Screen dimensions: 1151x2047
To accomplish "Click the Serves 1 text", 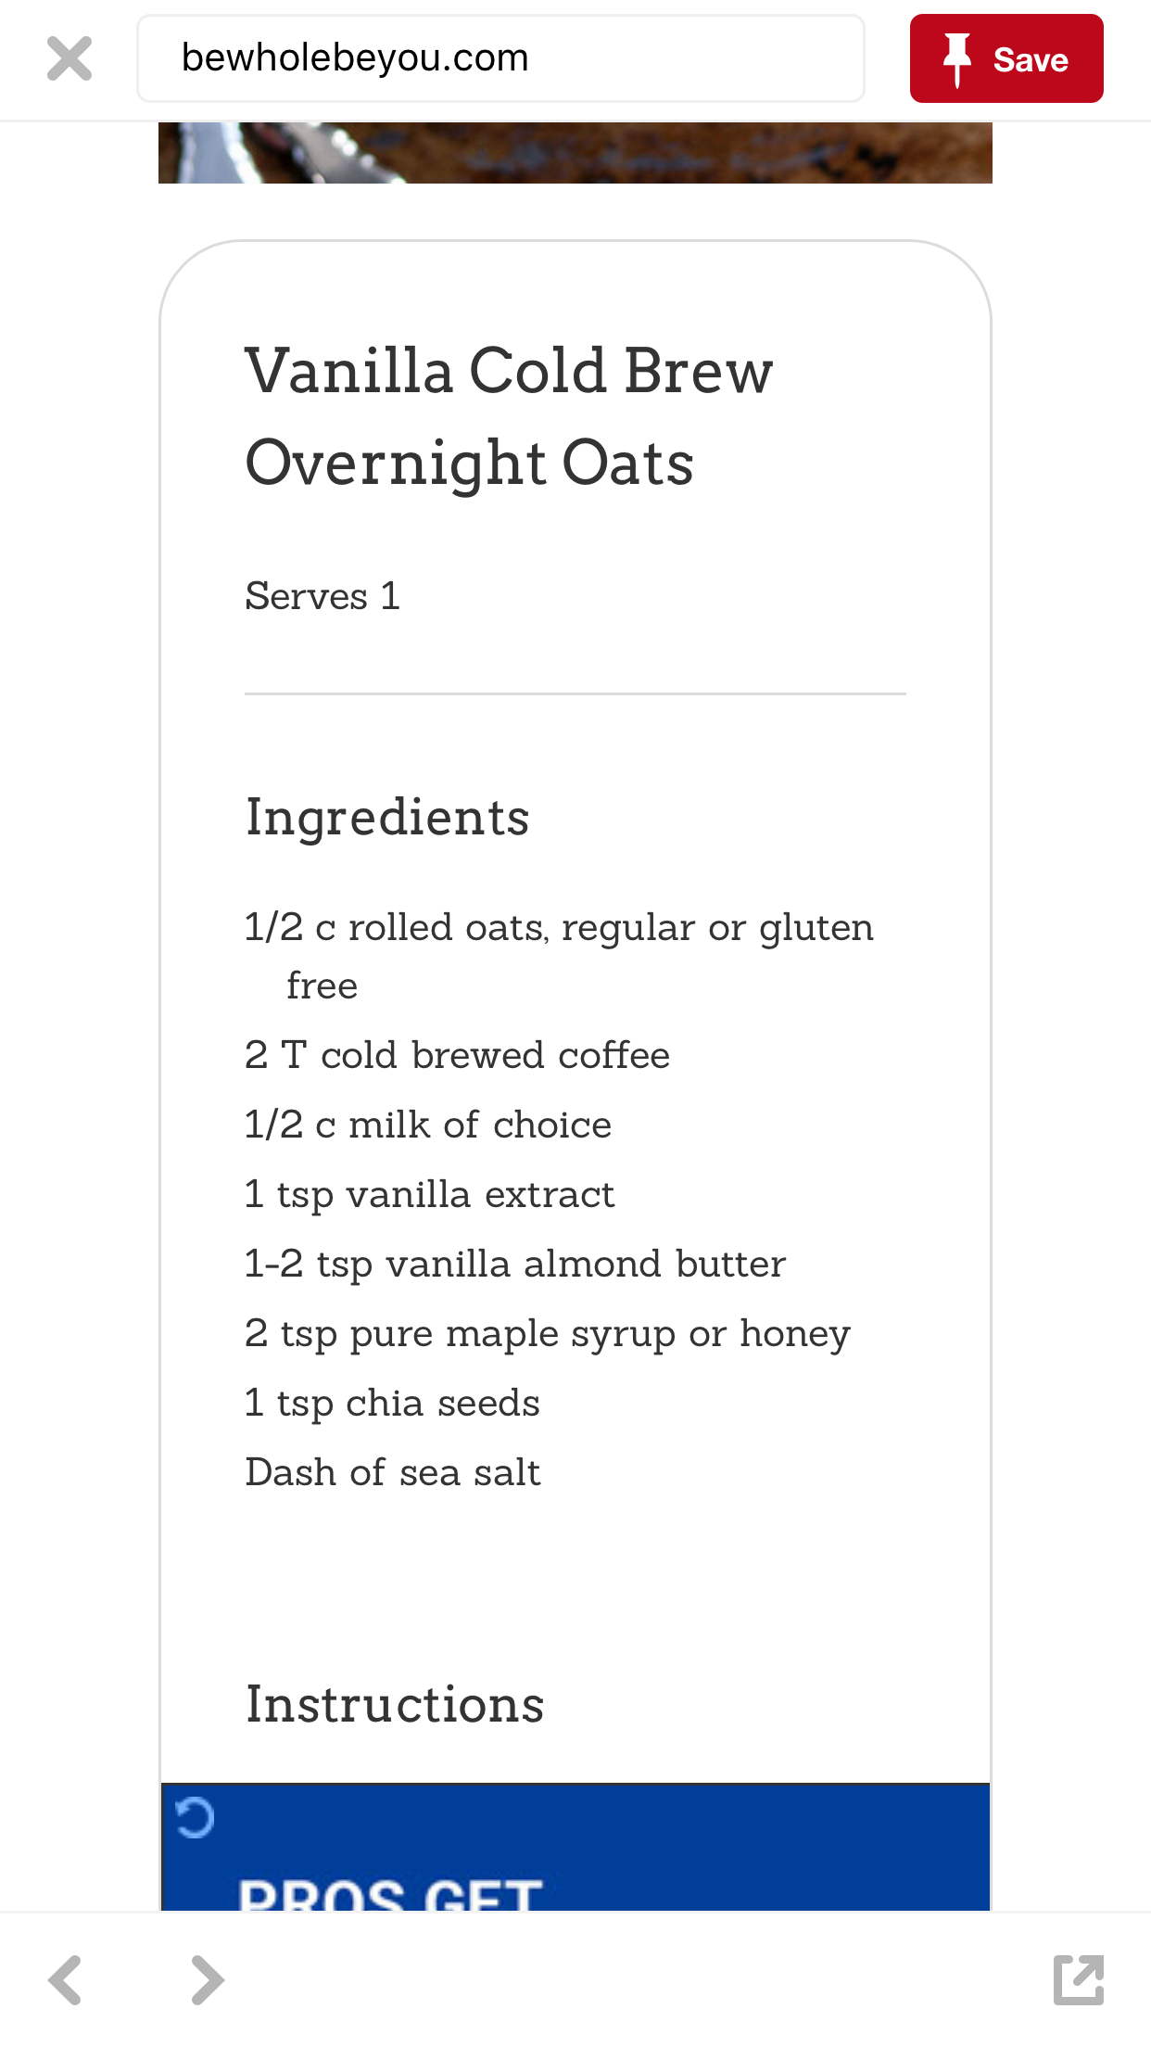I will (x=323, y=596).
